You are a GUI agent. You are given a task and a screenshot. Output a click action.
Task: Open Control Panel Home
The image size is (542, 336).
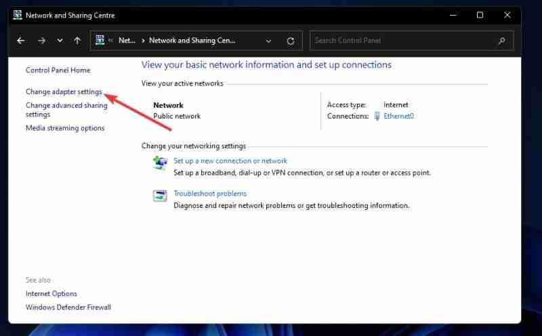58,70
